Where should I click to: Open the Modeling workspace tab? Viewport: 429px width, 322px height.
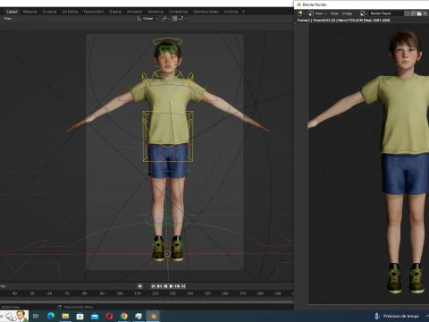29,12
